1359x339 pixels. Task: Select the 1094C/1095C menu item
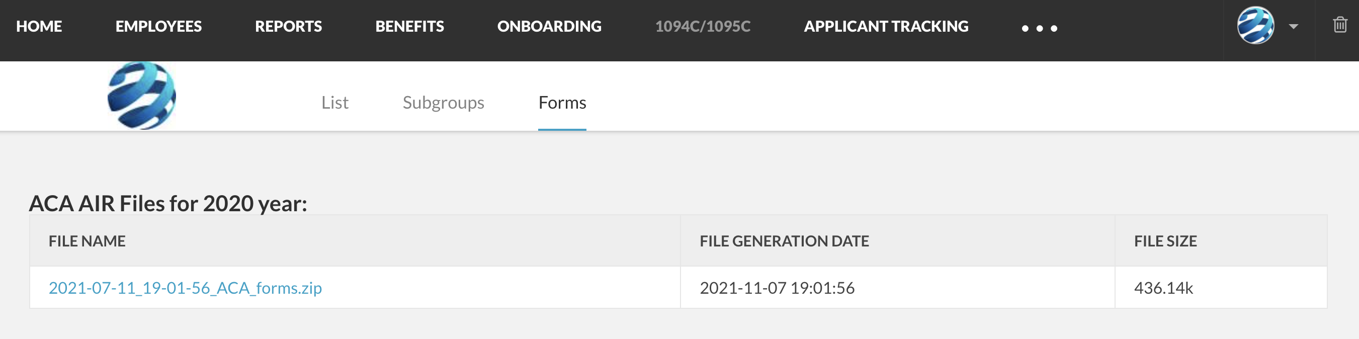coord(703,26)
